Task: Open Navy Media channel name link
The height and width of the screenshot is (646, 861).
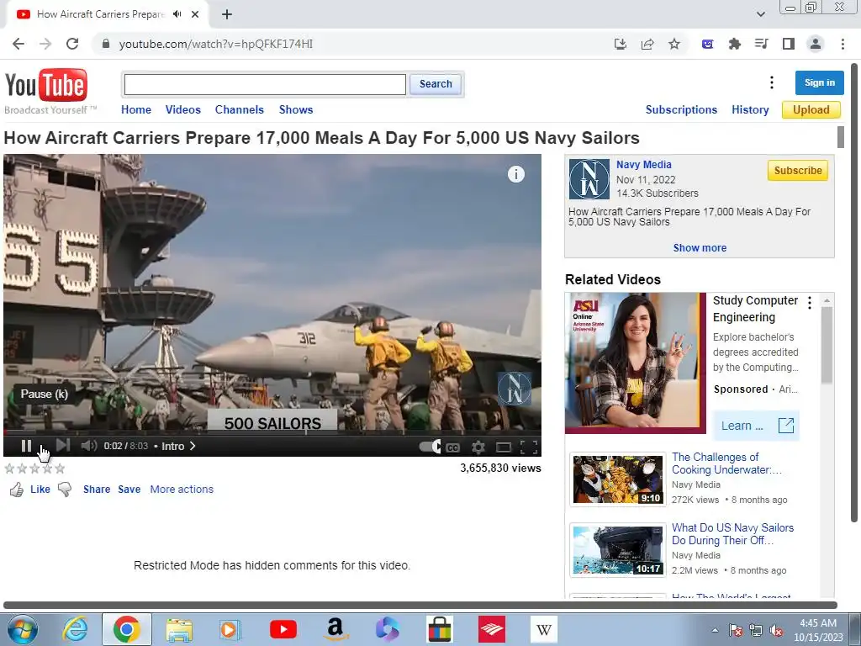Action: click(x=643, y=164)
